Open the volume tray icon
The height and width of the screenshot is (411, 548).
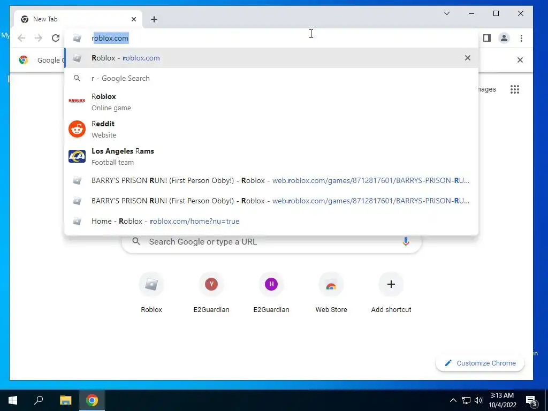[x=478, y=400]
